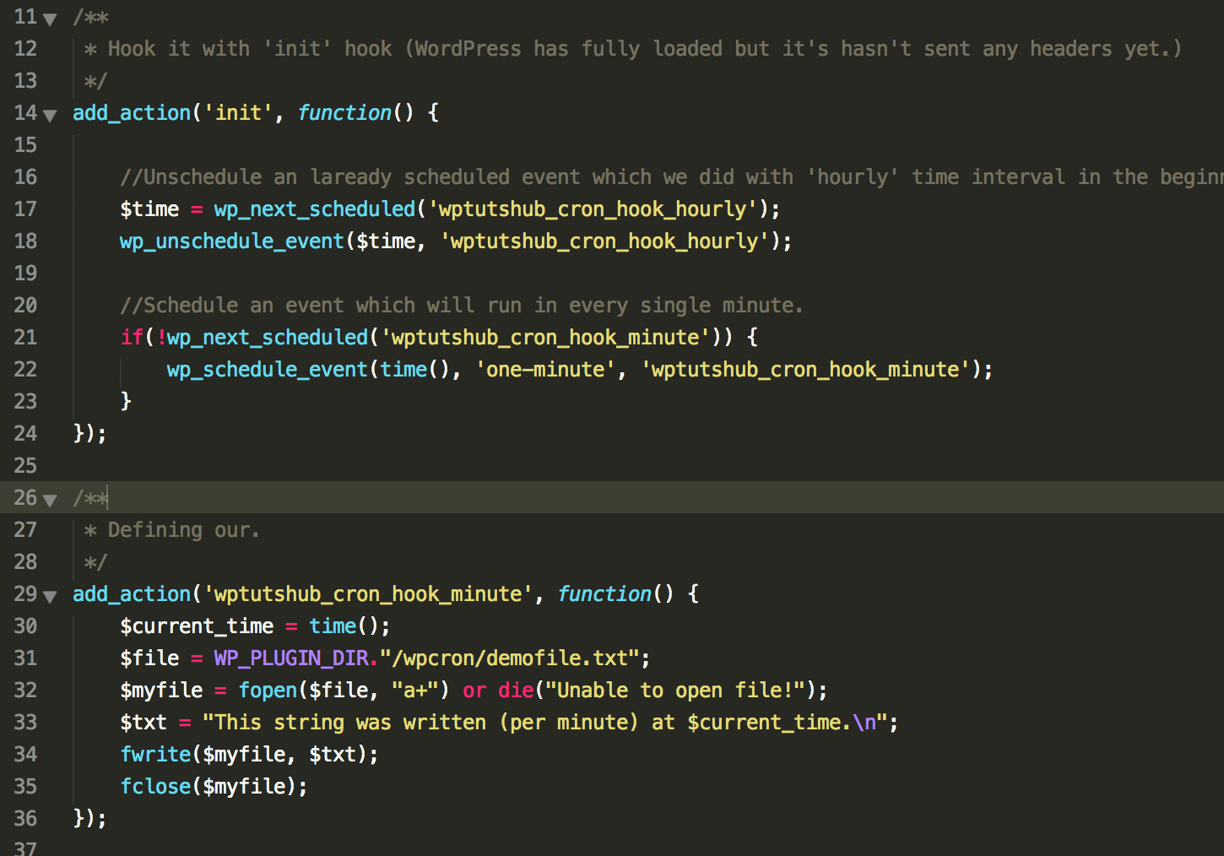Click the fwrite function on line 34

click(x=155, y=755)
